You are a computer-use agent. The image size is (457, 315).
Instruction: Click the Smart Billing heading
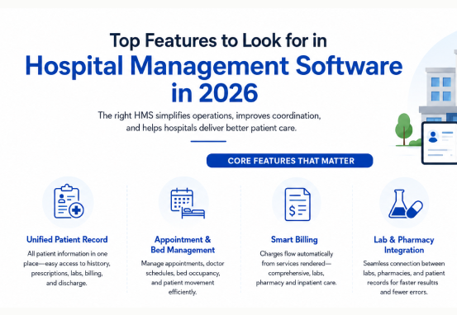(294, 239)
